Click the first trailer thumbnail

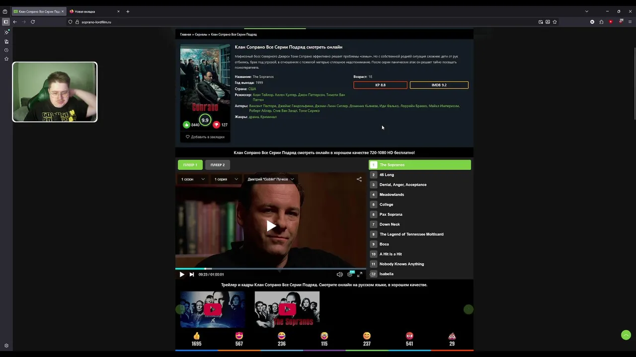tap(212, 309)
